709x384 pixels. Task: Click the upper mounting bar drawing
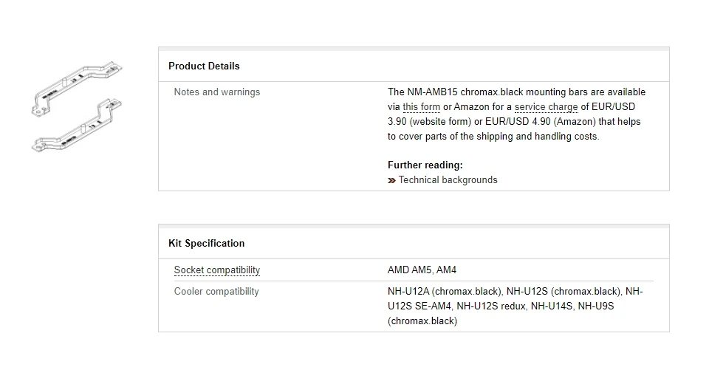pyautogui.click(x=78, y=88)
